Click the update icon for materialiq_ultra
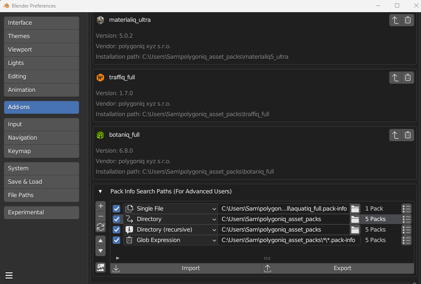This screenshot has width=421, height=284. coord(395,20)
